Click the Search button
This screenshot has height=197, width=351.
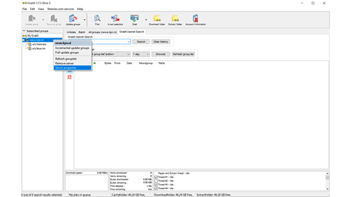pyautogui.click(x=141, y=42)
